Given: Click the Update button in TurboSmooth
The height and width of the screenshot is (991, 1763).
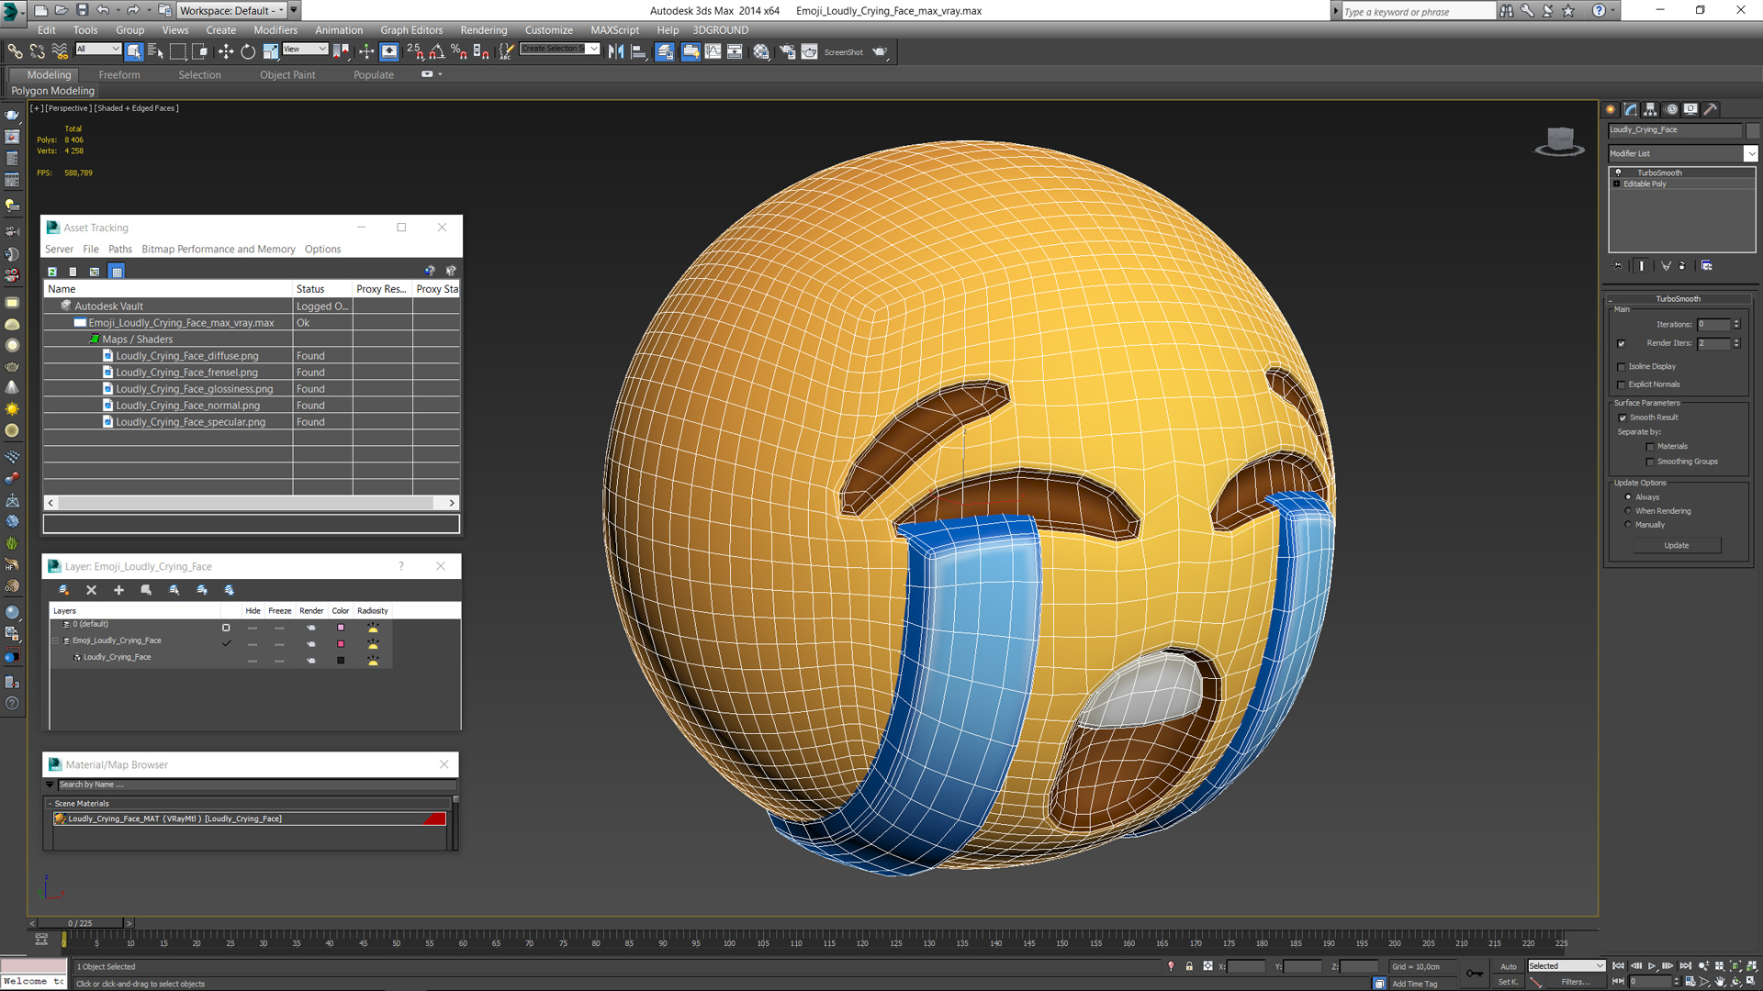Looking at the screenshot, I should (x=1676, y=546).
